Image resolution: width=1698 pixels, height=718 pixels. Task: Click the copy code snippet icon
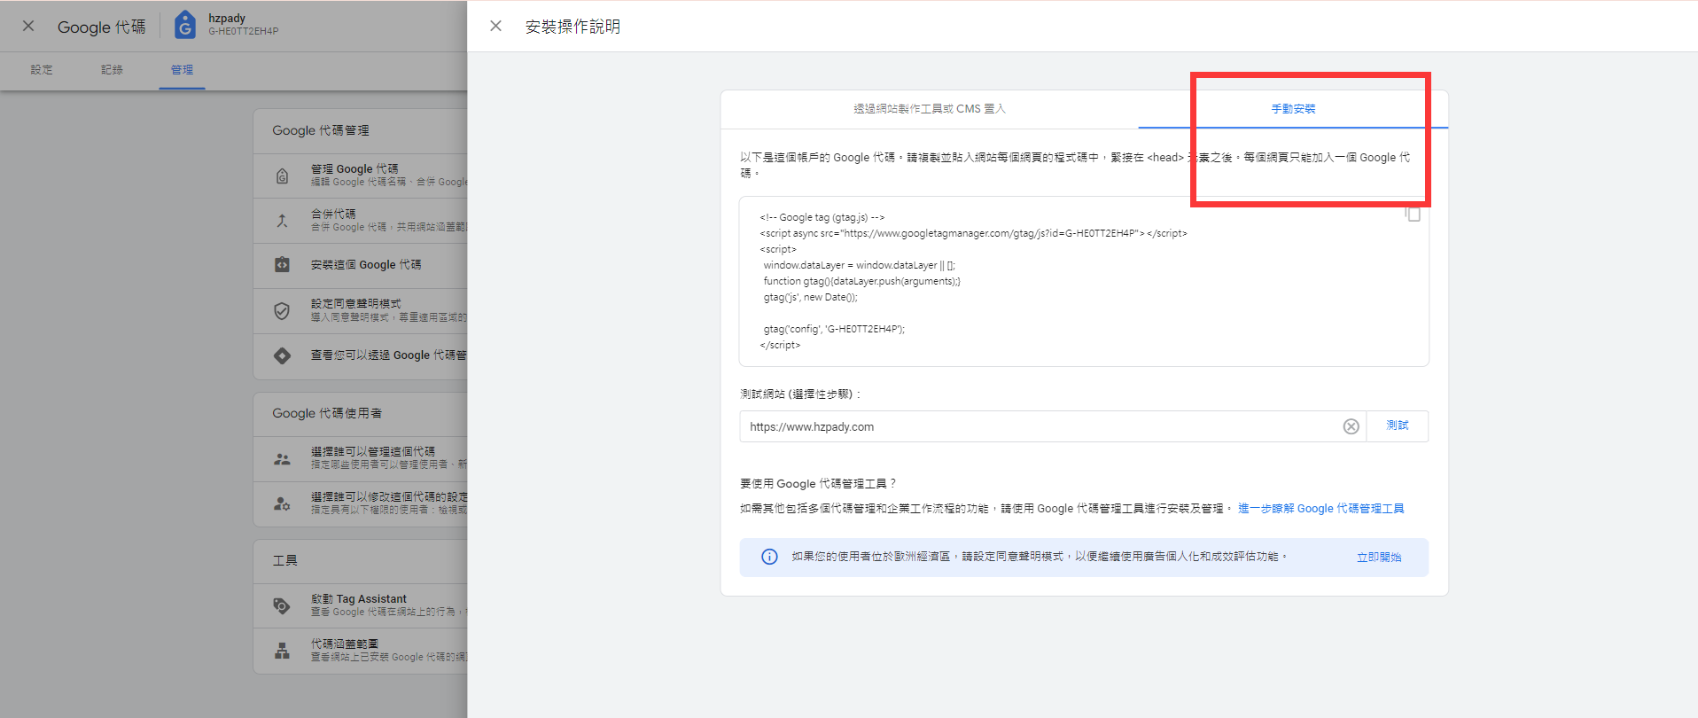click(1413, 215)
